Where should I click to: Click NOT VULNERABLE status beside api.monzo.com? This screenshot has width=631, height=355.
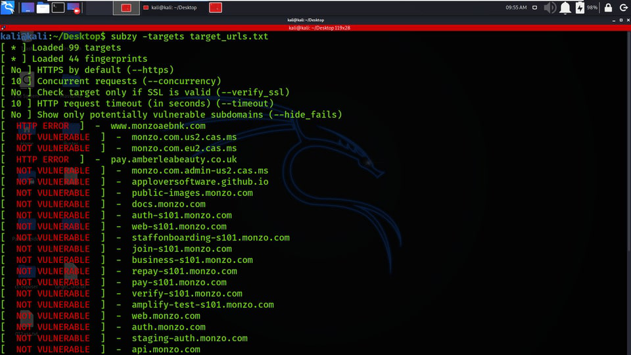coord(53,350)
